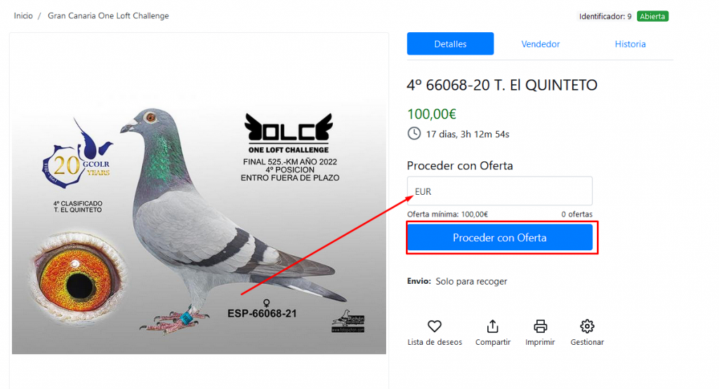This screenshot has width=719, height=389.
Task: Focus the EUR bid amount field
Action: tap(500, 191)
